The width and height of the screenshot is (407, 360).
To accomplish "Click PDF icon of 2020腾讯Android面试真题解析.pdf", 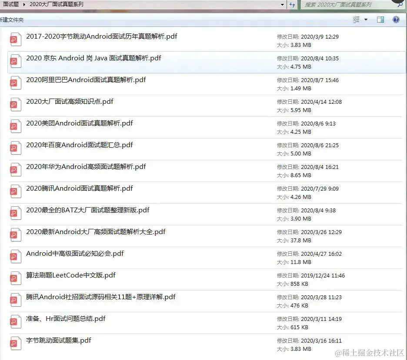I will point(15,192).
